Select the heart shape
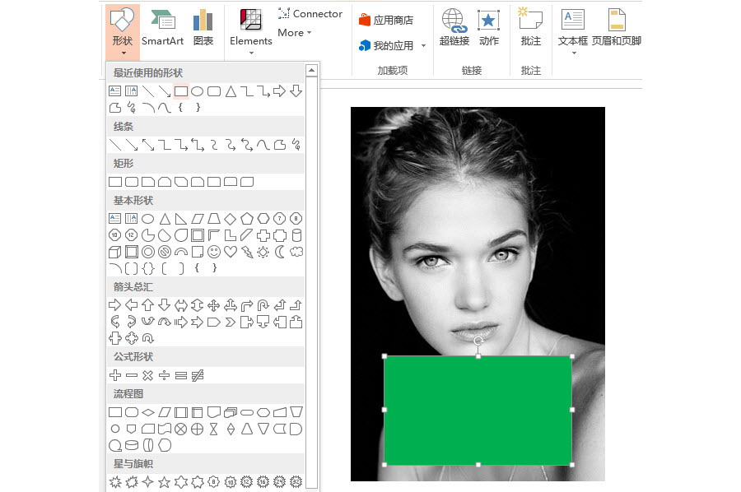741x492 pixels. pyautogui.click(x=231, y=252)
